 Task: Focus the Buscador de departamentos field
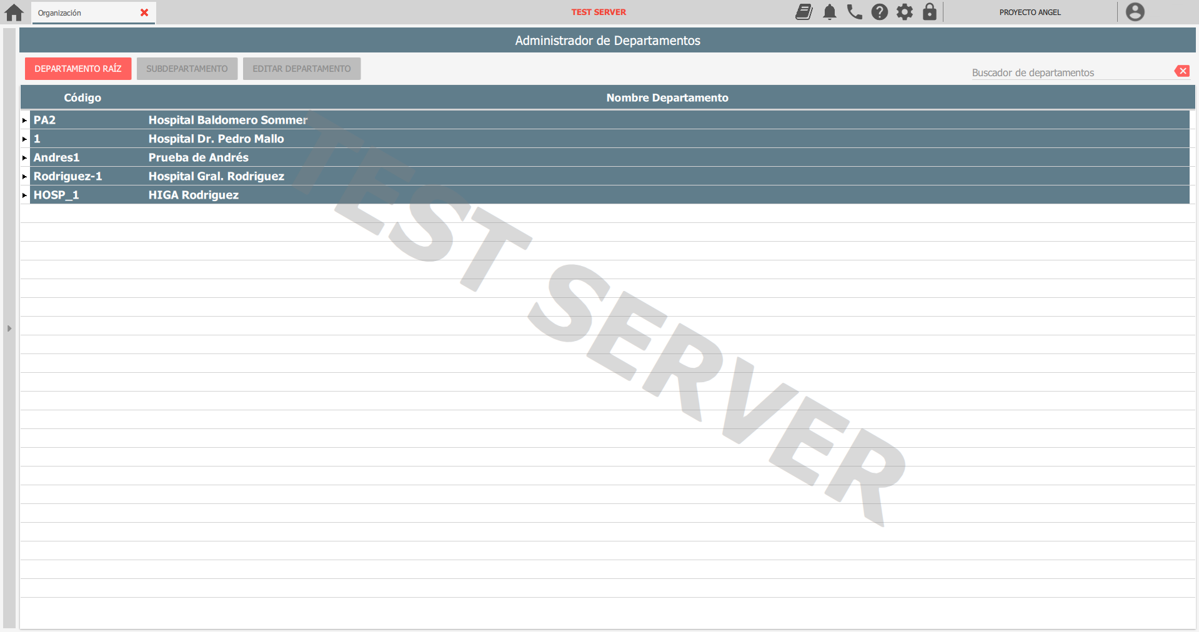coord(1070,72)
